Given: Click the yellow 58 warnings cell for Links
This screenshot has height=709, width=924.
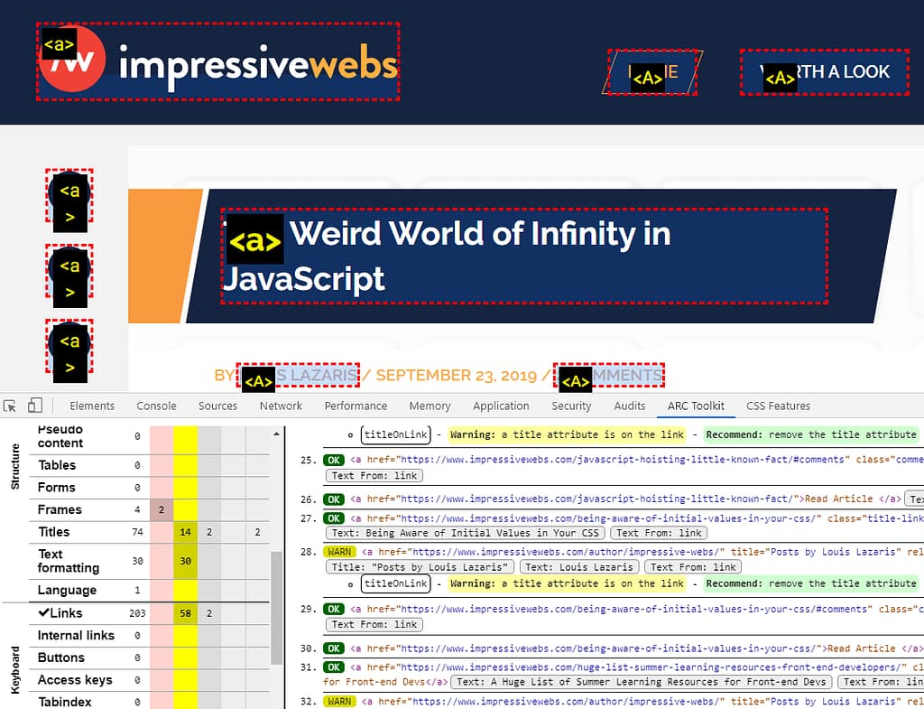Looking at the screenshot, I should tap(185, 614).
